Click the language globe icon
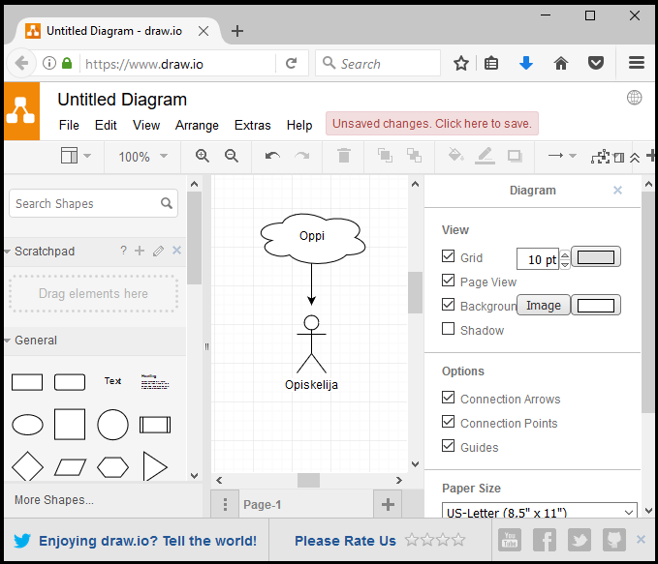 [635, 98]
